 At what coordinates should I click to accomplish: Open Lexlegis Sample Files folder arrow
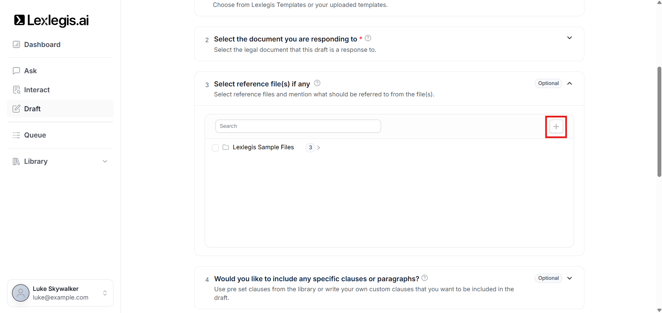[319, 148]
